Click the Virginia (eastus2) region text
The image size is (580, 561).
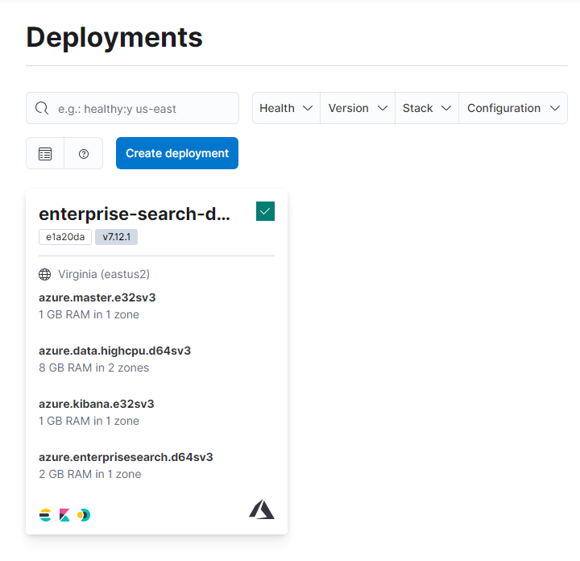pos(104,274)
